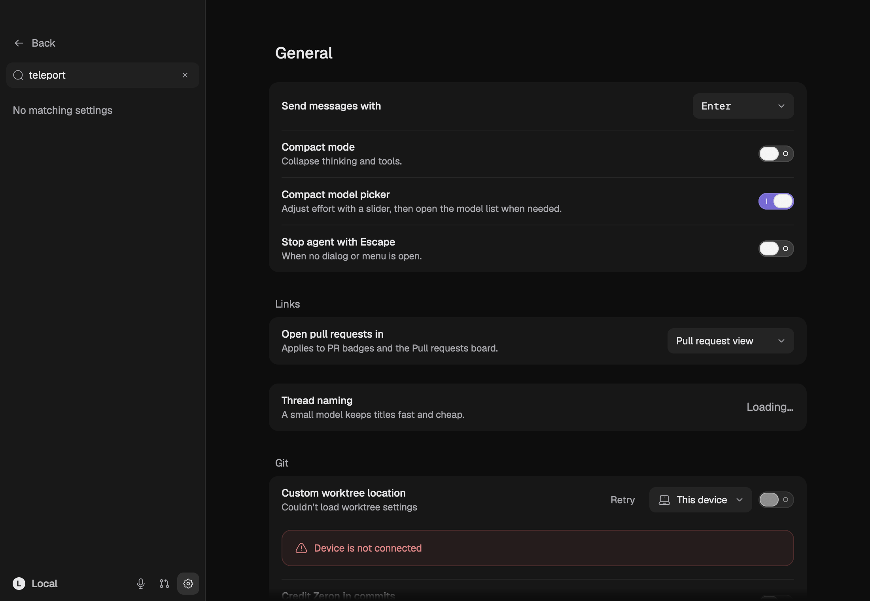Click the Links section label
Screen dimensions: 870x601
(x=287, y=304)
